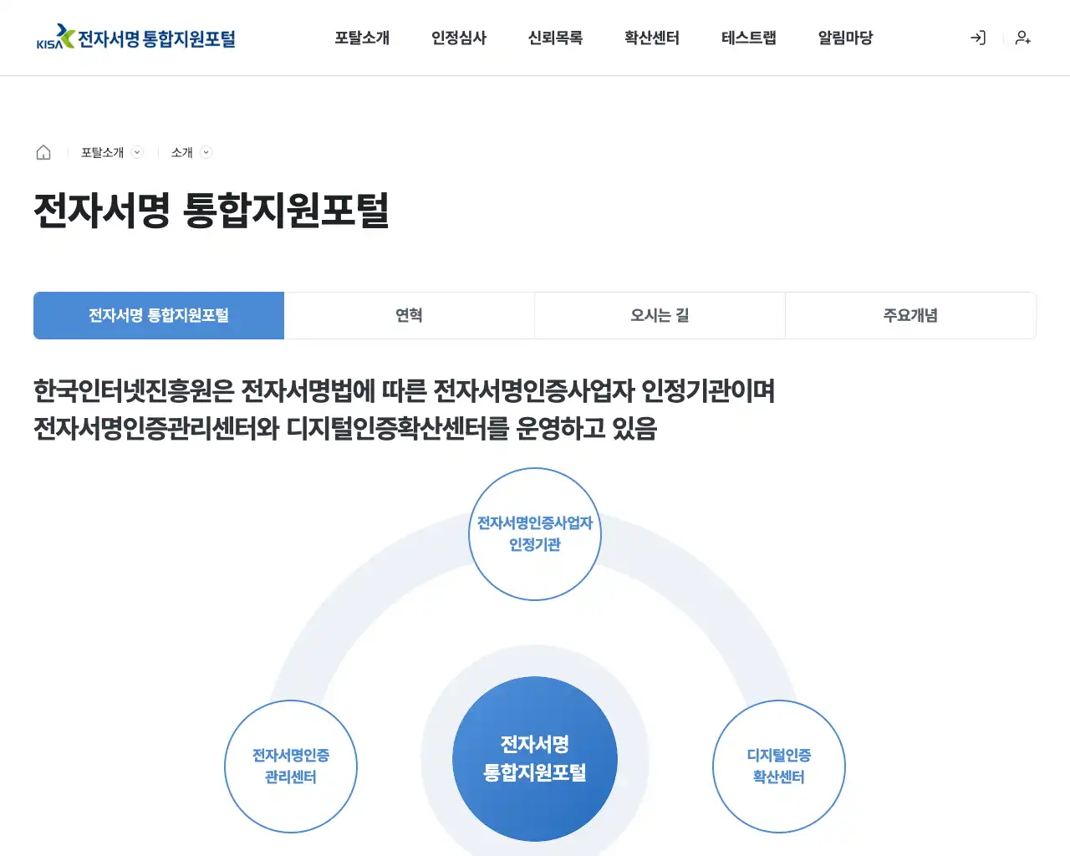Switch to the 연혁 tab

(x=410, y=315)
